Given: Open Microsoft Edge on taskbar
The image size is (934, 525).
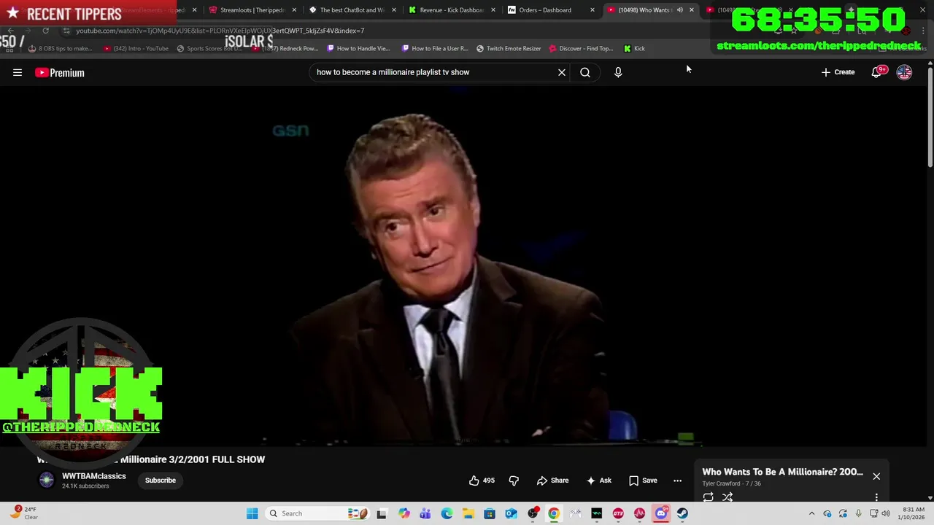Looking at the screenshot, I should click(447, 513).
